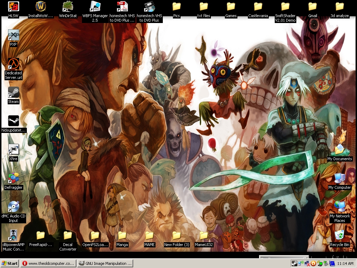Select the My Computer icon
The height and width of the screenshot is (268, 357).
point(340,178)
